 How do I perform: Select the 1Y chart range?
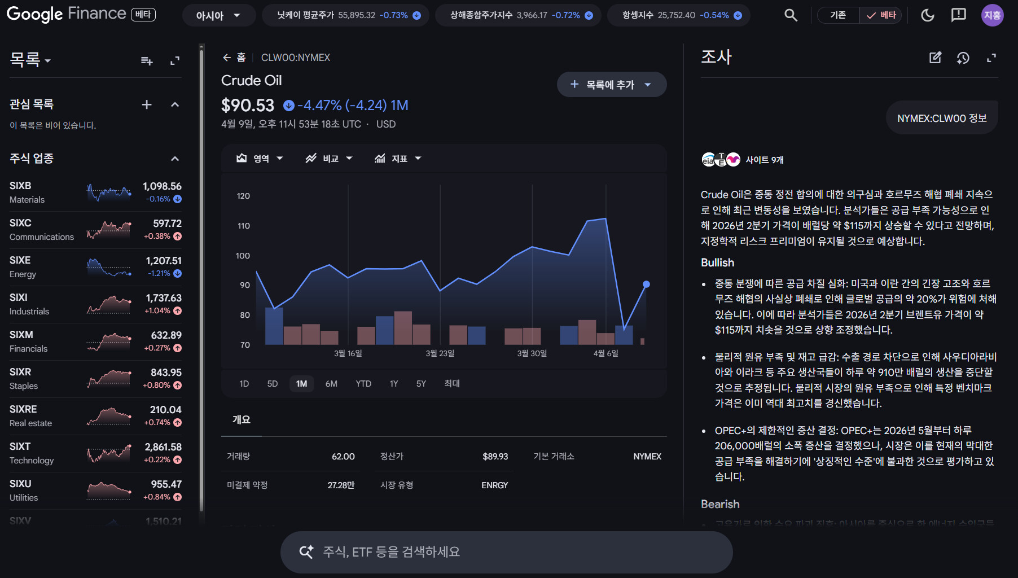(394, 384)
